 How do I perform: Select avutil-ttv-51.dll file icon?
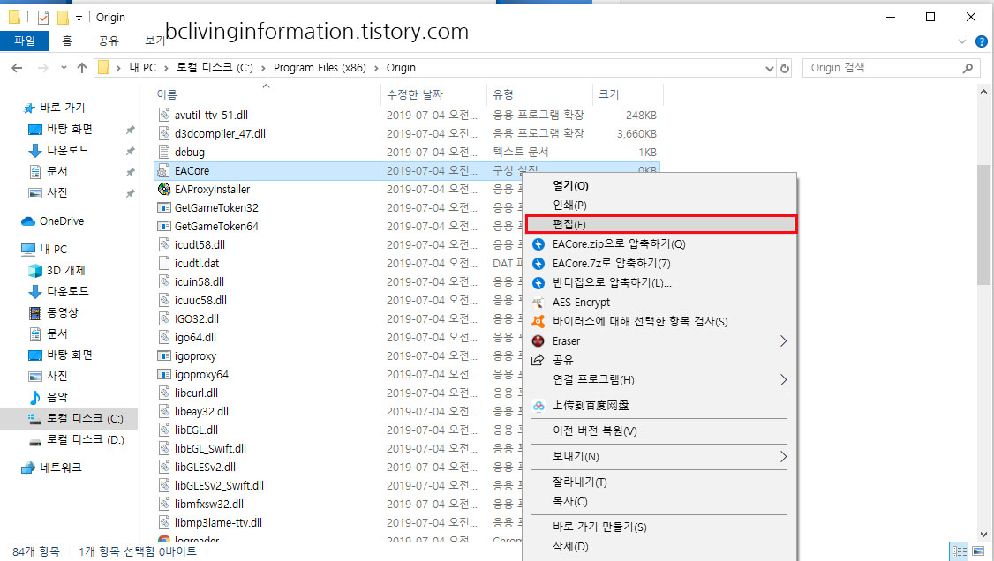point(164,116)
